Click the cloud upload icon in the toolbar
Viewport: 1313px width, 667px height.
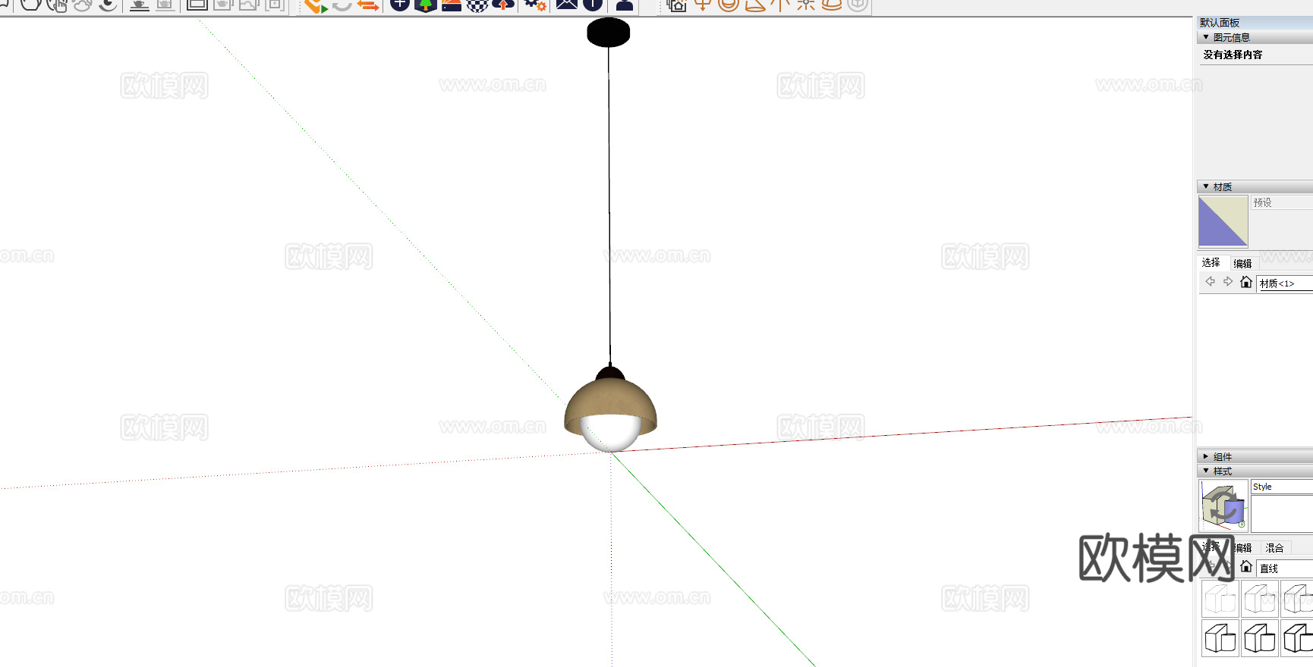503,5
